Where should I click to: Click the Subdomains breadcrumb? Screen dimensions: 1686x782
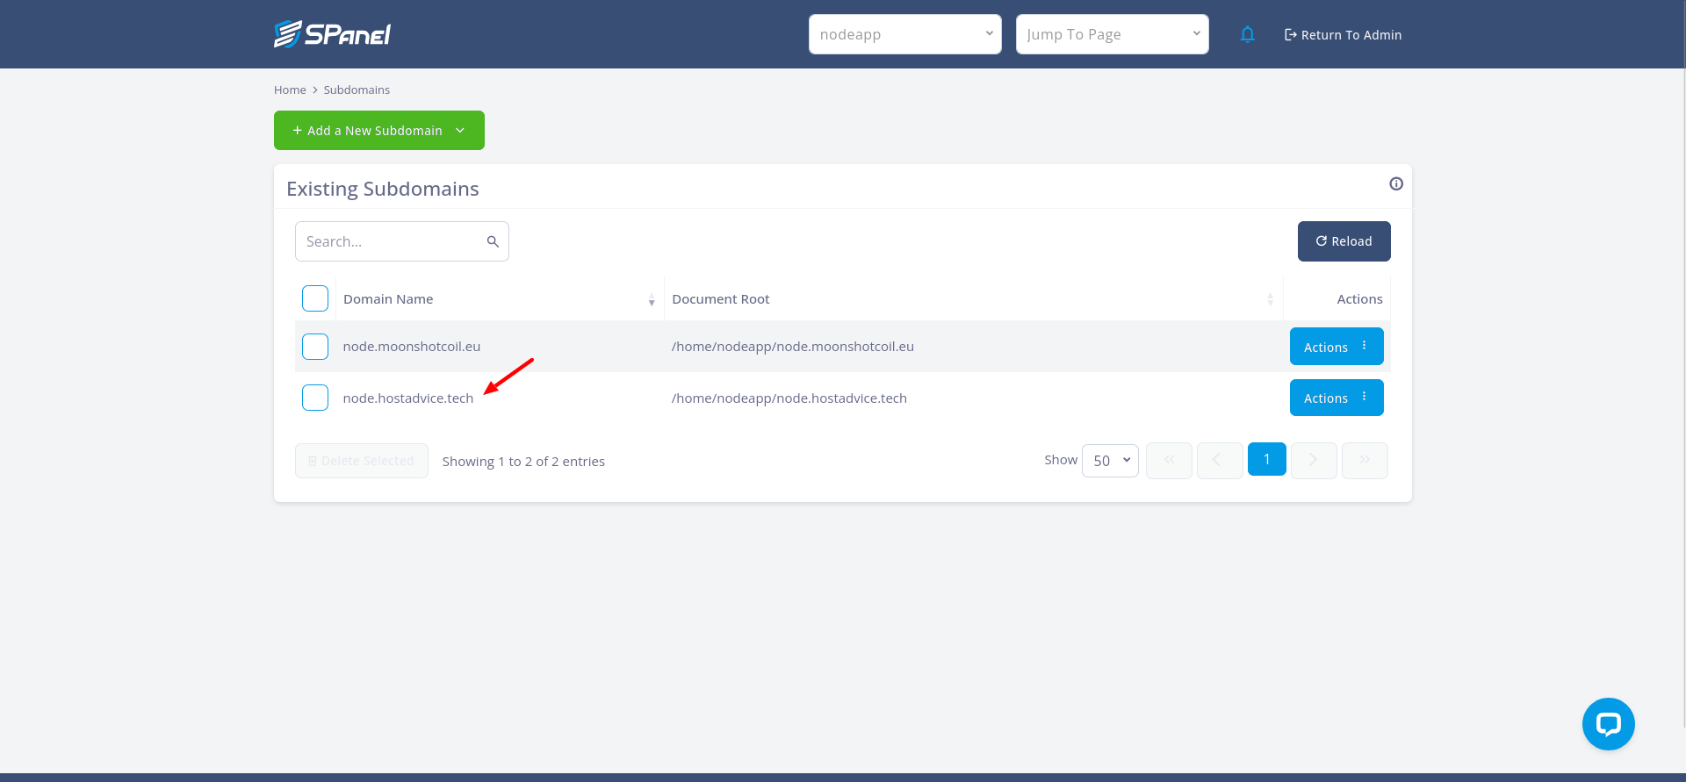coord(357,90)
